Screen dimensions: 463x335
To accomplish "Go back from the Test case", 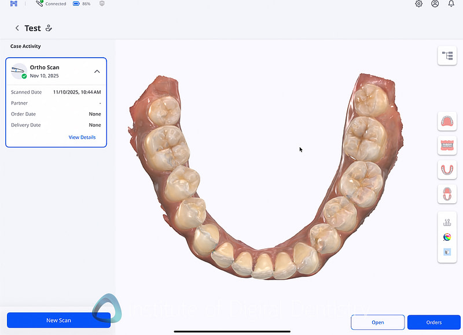I will point(17,28).
